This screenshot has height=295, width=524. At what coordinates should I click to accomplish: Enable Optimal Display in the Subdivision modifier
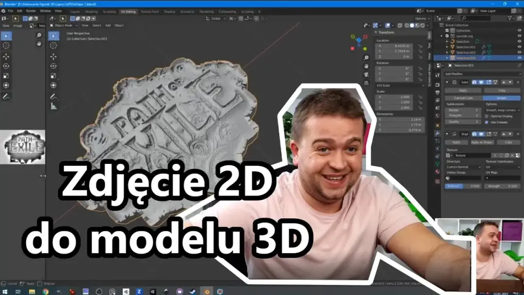coord(486,117)
